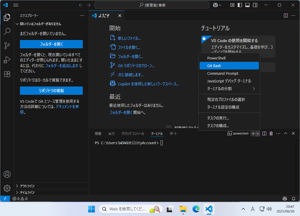Split the terminal panel
Screen dimensions: 300x216
click(x=264, y=134)
